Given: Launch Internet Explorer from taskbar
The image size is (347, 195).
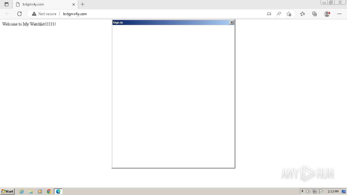Looking at the screenshot, I should click(22, 191).
